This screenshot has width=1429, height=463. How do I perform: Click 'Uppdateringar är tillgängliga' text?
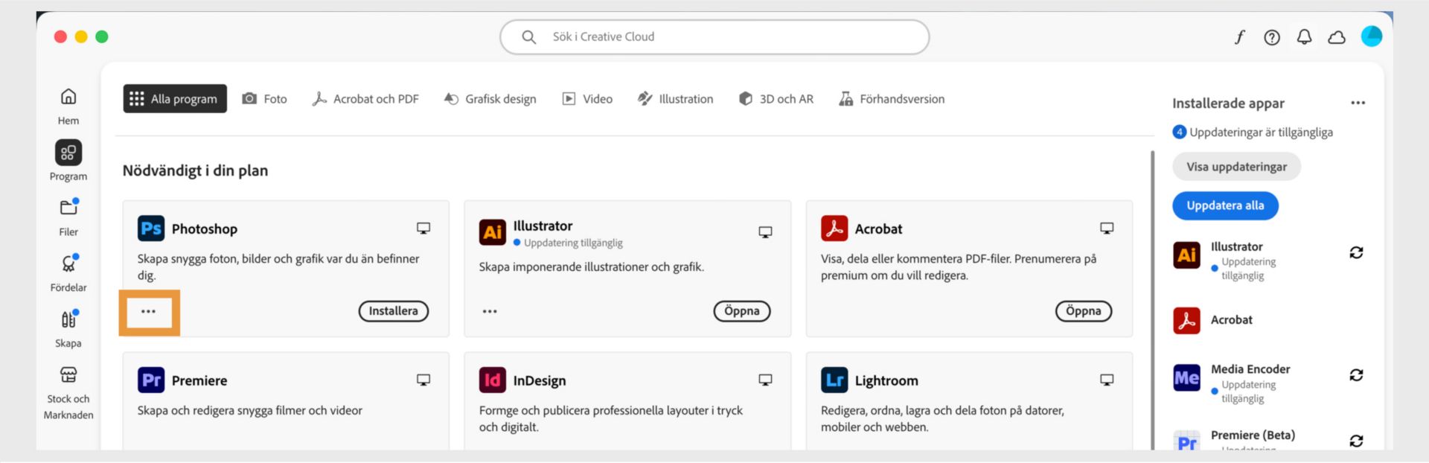[x=1261, y=132]
